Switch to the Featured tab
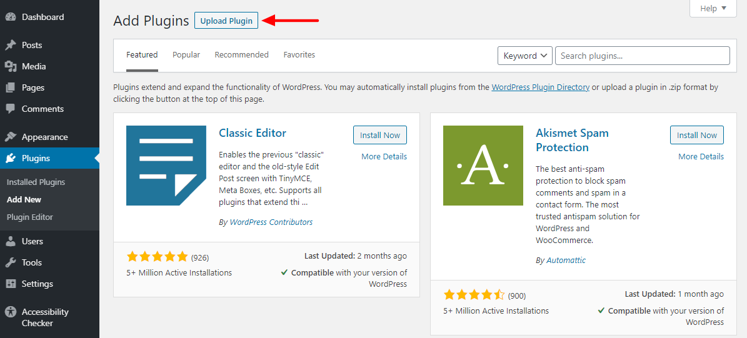747x338 pixels. click(142, 55)
